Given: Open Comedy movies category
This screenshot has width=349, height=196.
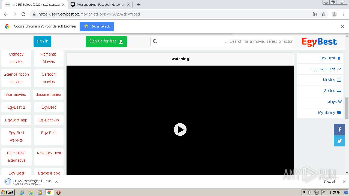Looking at the screenshot, I should [16, 58].
